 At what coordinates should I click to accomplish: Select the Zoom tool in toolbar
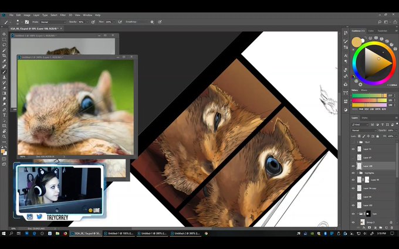pos(4,137)
